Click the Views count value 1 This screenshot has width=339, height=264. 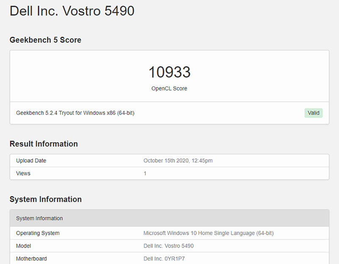145,173
